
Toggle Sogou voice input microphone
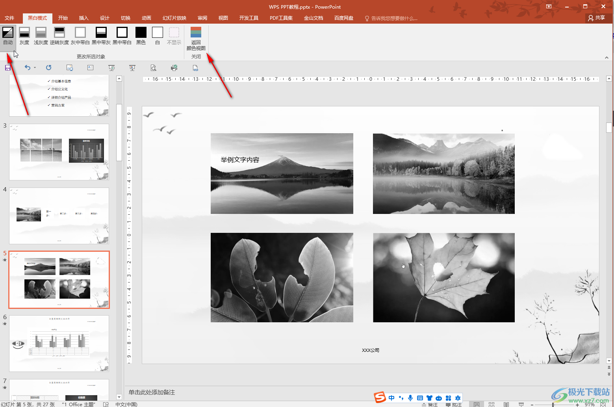tap(410, 398)
